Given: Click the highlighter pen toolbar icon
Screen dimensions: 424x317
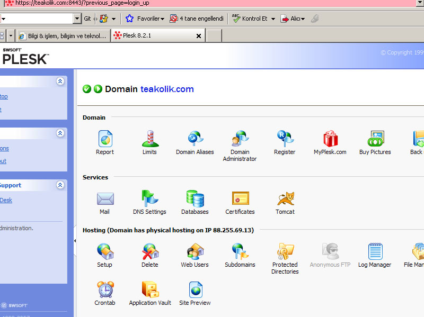Looking at the screenshot, I should [x=315, y=19].
